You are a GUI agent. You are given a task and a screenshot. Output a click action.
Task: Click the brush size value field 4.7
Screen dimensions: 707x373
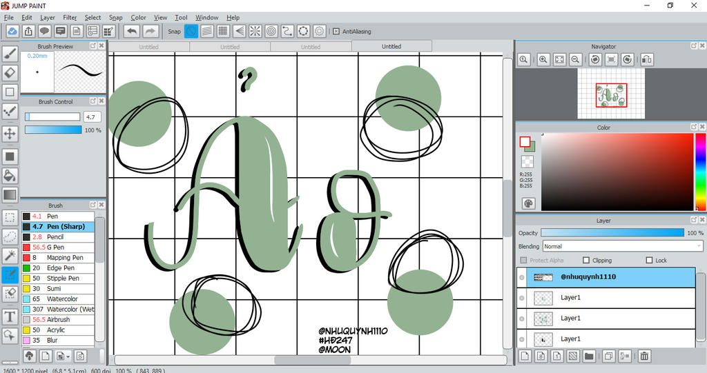[x=92, y=117]
